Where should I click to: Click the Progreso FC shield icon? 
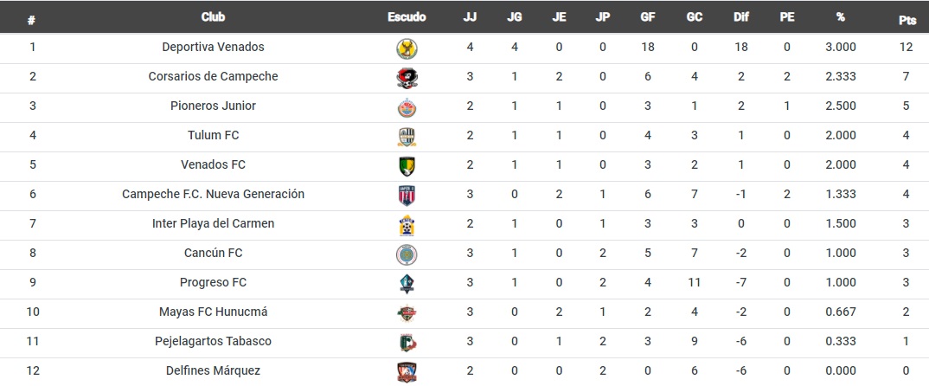click(407, 284)
